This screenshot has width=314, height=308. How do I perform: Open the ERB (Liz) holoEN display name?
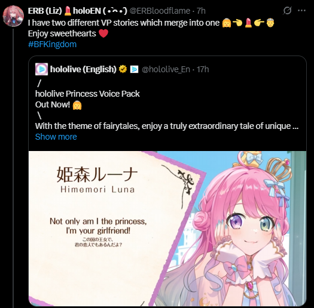[78, 11]
